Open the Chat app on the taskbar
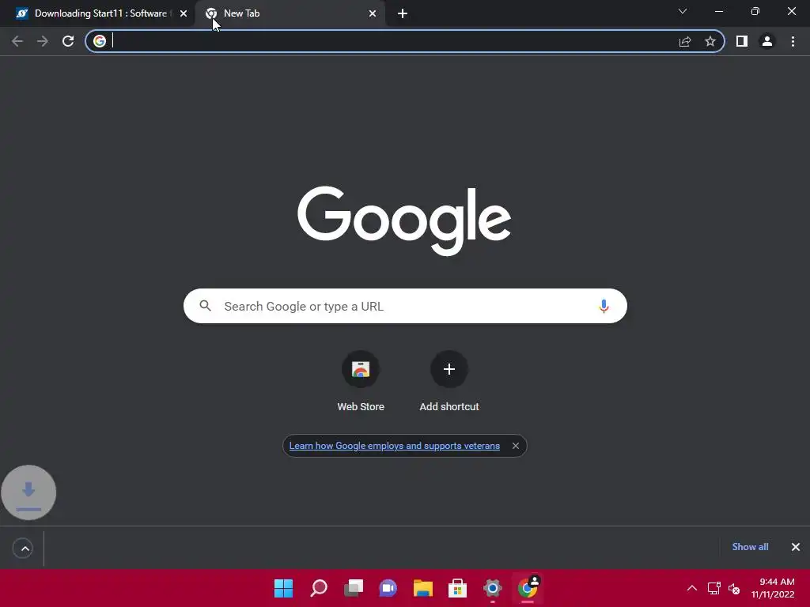 click(x=388, y=588)
